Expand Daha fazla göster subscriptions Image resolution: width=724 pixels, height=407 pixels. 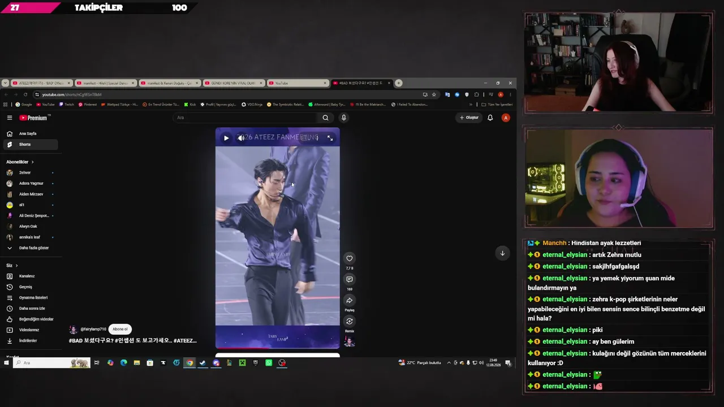pos(30,248)
